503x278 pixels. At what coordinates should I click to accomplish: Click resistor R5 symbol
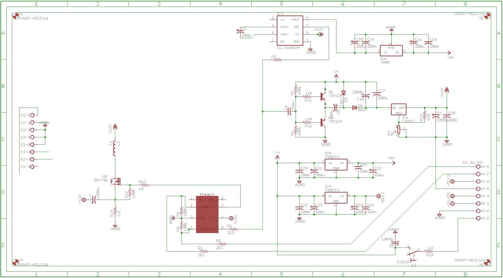pyautogui.click(x=221, y=244)
